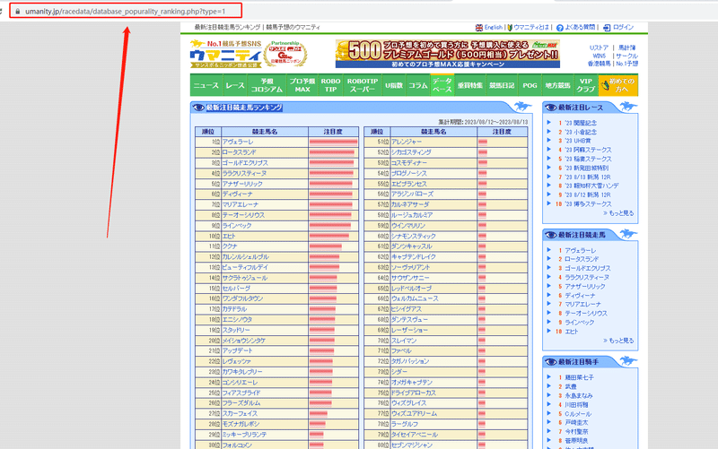Open マリアエレーナ in the 最新注目競走馬 sidebar
Image resolution: width=718 pixels, height=449 pixels.
[582, 304]
